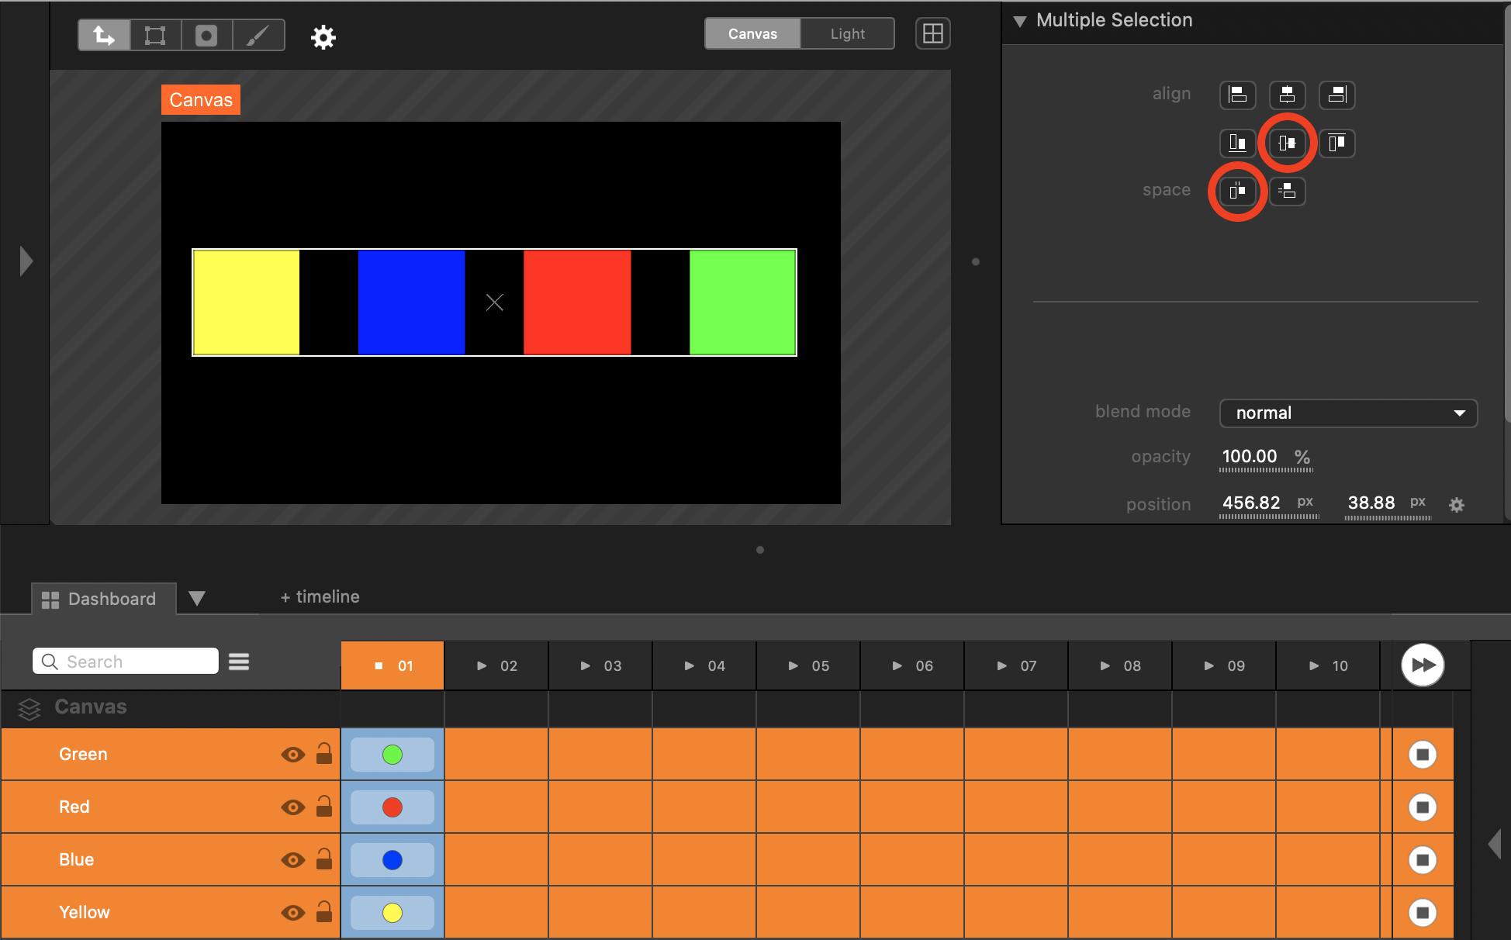Click the Blue layer color clip
Viewport: 1511px width, 940px height.
click(x=392, y=860)
